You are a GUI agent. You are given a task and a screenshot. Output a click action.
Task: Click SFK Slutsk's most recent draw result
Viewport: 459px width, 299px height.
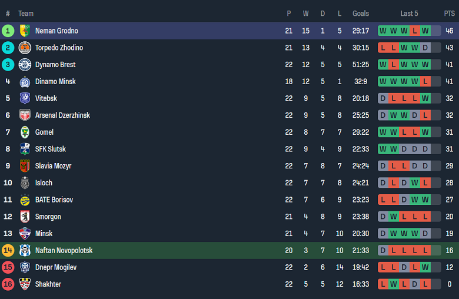[425, 149]
